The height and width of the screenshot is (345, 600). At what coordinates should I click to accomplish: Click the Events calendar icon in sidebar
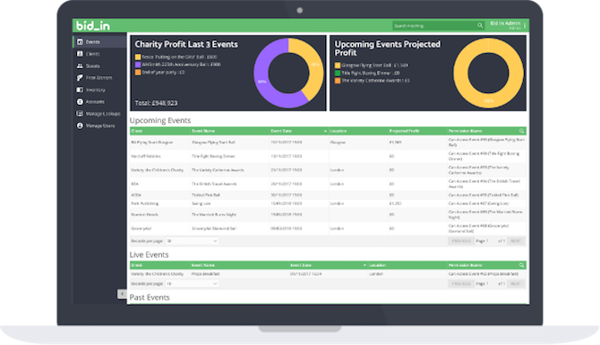pos(80,42)
